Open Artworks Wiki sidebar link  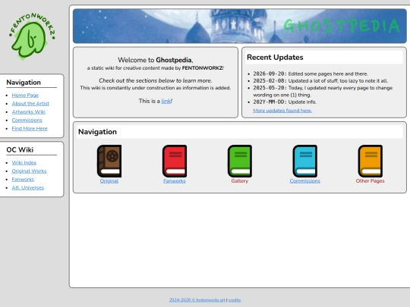tap(29, 112)
